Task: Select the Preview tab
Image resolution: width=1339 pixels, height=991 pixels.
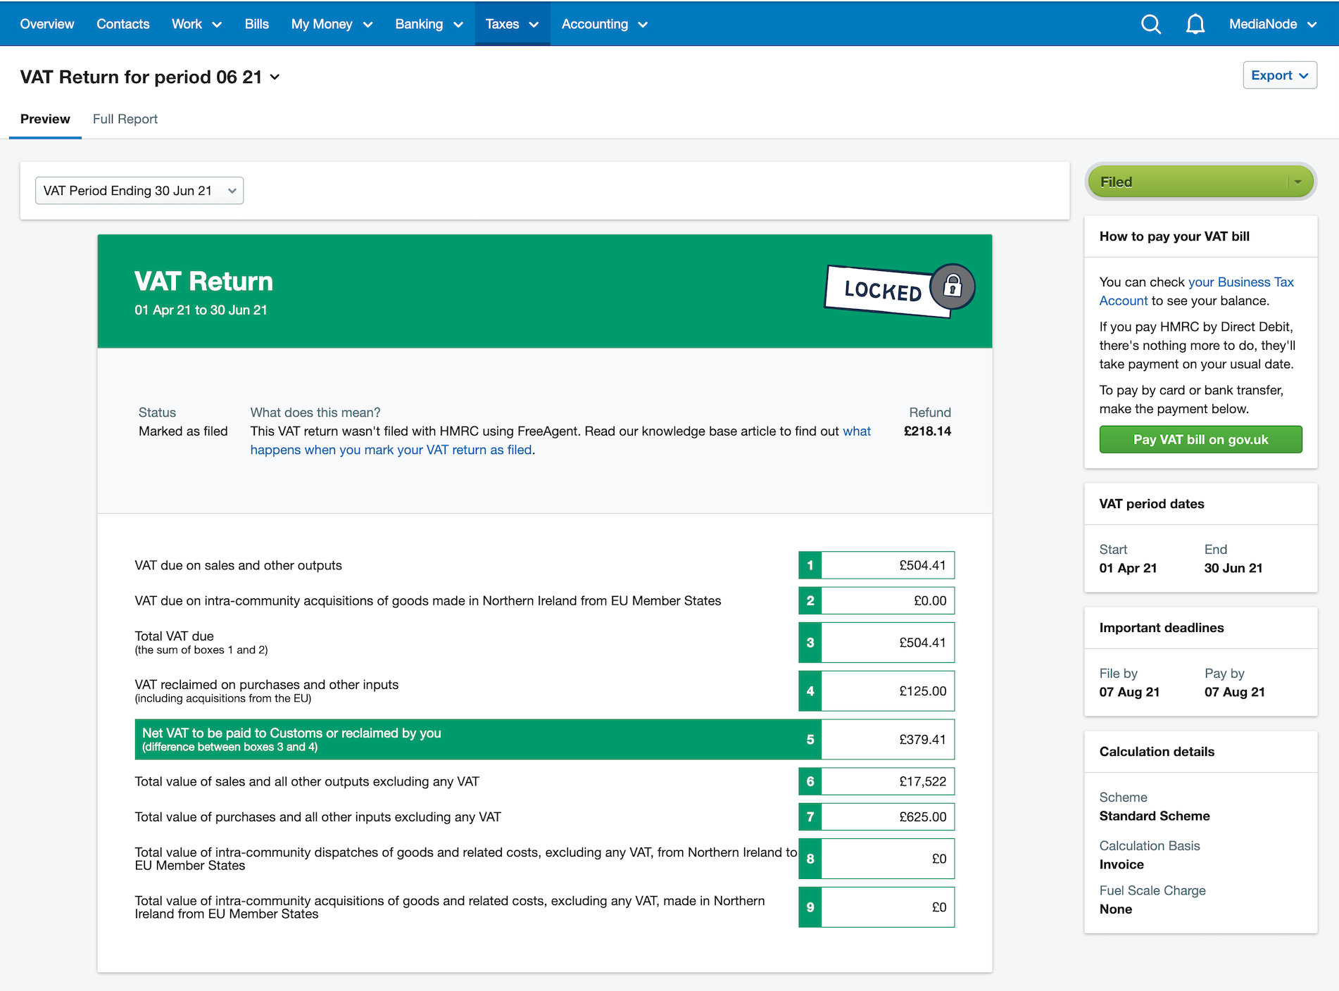Action: tap(45, 118)
